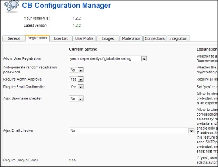Open the Ajax Email checker dropdown
This screenshot has height=167, width=218.
[x=131, y=131]
